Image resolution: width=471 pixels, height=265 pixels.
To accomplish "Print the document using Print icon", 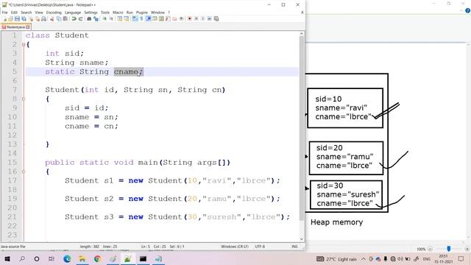I will click(44, 18).
